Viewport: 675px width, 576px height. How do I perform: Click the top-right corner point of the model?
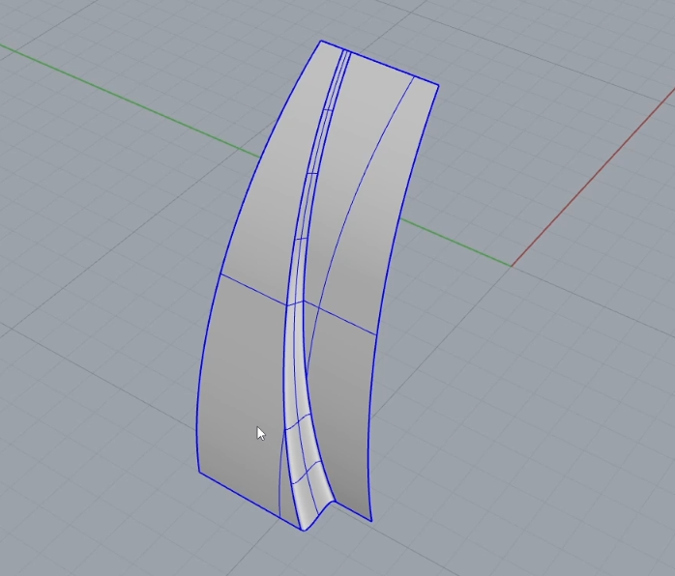point(439,85)
